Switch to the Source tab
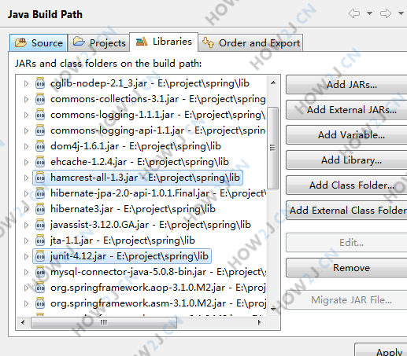 pyautogui.click(x=39, y=42)
